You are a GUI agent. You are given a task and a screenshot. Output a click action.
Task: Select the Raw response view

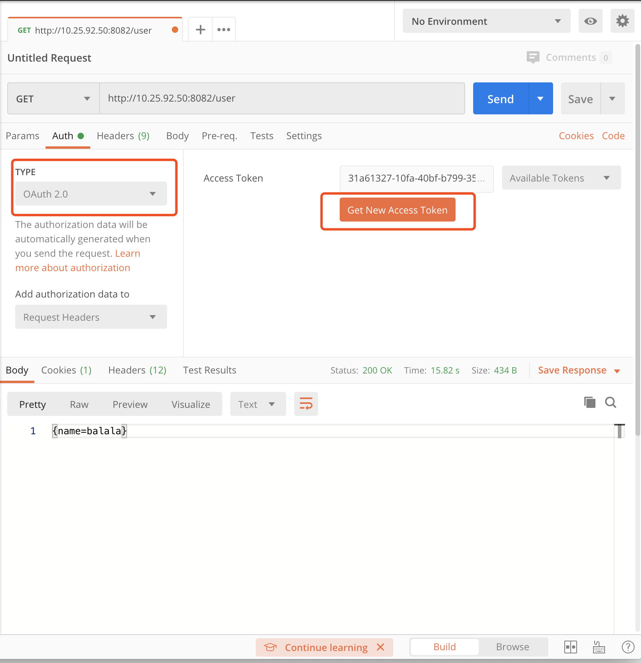[x=79, y=404]
